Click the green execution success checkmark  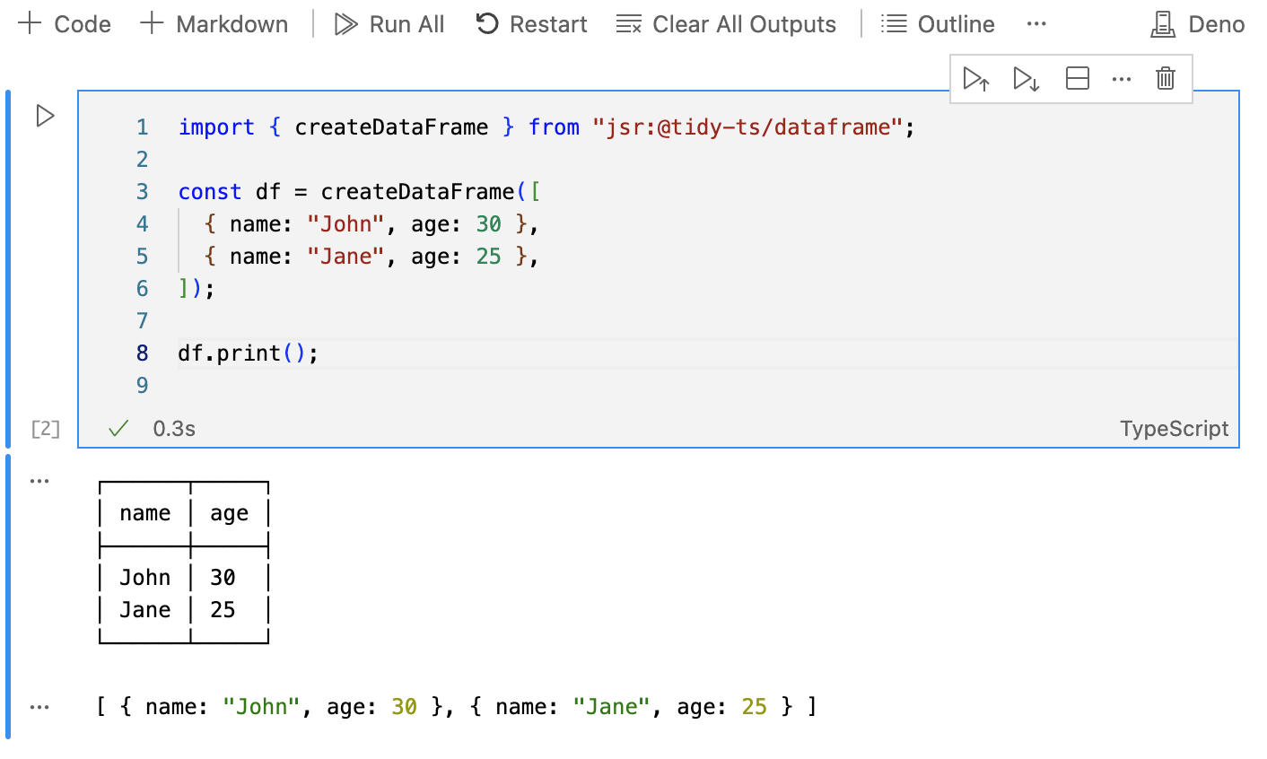click(x=118, y=429)
